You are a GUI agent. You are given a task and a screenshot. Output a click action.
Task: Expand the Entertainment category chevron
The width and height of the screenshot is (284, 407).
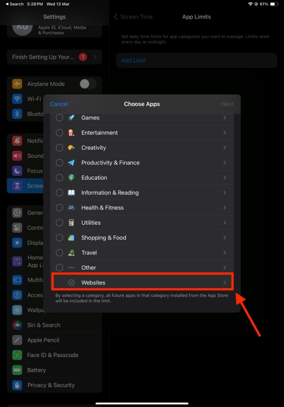[225, 132]
